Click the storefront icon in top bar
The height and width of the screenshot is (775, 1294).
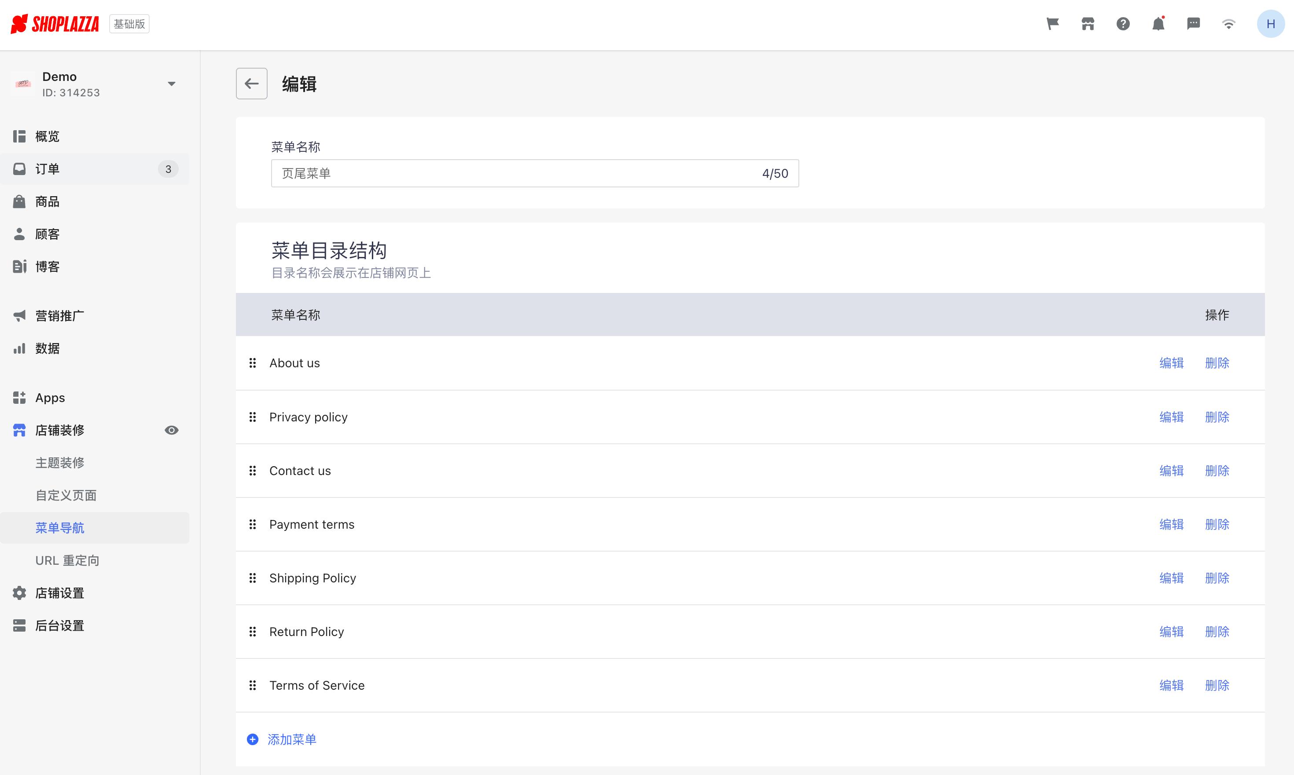click(x=1088, y=23)
